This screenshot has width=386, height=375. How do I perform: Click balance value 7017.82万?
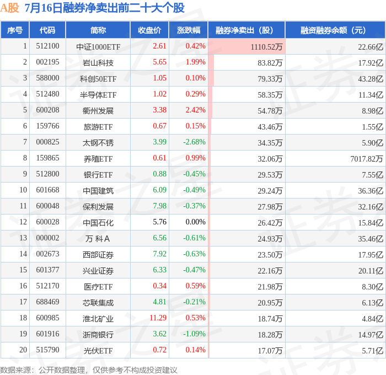pos(367,159)
